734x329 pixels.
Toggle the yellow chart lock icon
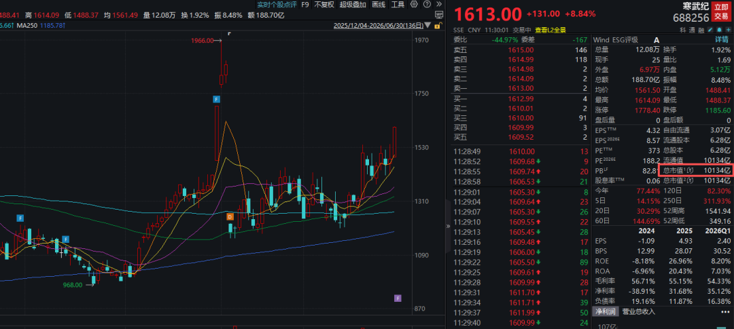coord(438,26)
